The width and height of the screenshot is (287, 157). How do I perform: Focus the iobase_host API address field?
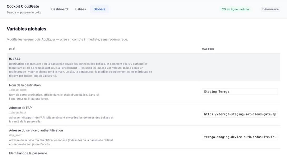pos(240,114)
